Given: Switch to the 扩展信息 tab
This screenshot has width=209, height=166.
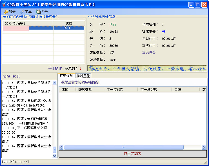Looking at the screenshot, I should tap(66, 76).
